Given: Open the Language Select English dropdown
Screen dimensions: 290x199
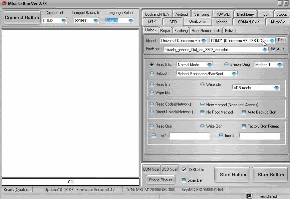Looking at the screenshot, I should coord(131,21).
